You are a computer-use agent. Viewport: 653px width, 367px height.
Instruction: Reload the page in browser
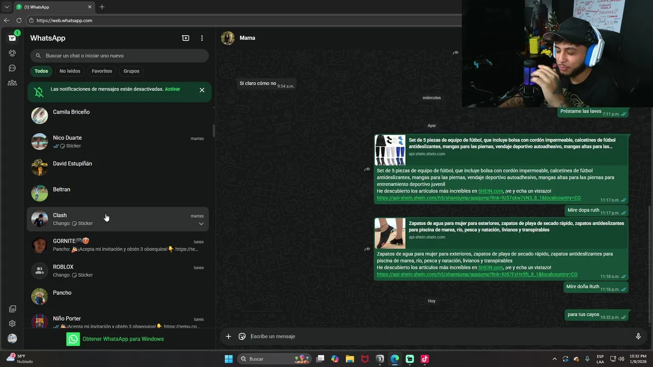pos(19,20)
